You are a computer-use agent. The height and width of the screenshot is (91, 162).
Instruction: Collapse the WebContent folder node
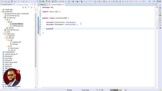click(3, 34)
